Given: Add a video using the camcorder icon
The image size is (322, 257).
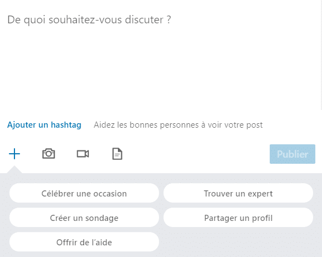Looking at the screenshot, I should (83, 154).
